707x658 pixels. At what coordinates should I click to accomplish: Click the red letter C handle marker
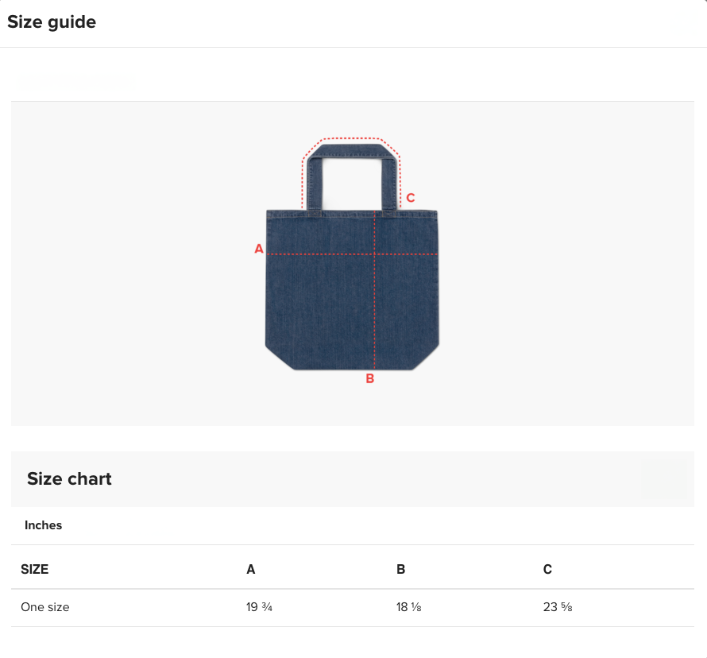coord(411,198)
